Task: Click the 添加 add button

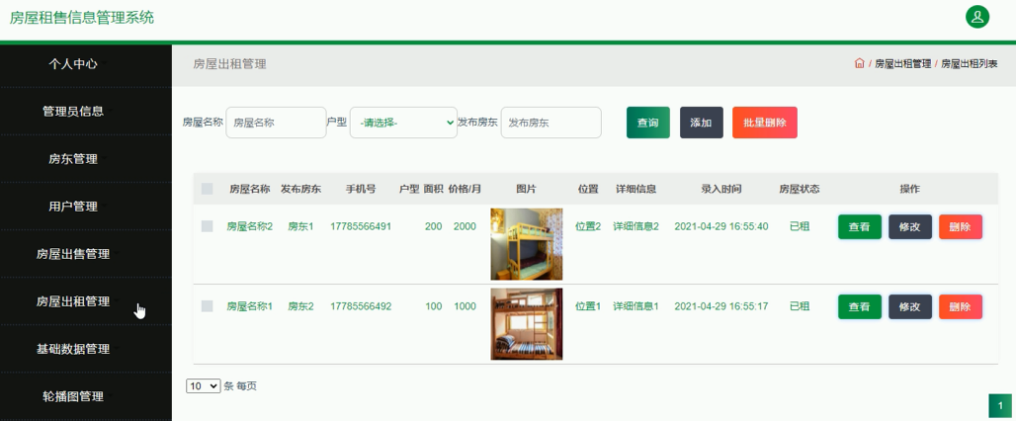Action: point(701,123)
